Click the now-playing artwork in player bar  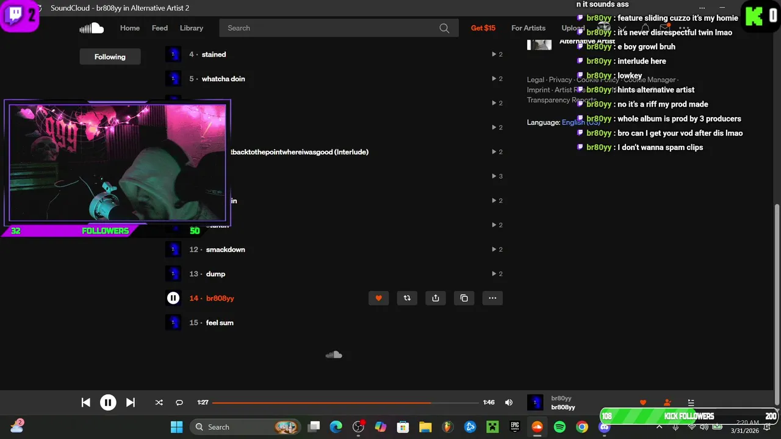tap(535, 402)
